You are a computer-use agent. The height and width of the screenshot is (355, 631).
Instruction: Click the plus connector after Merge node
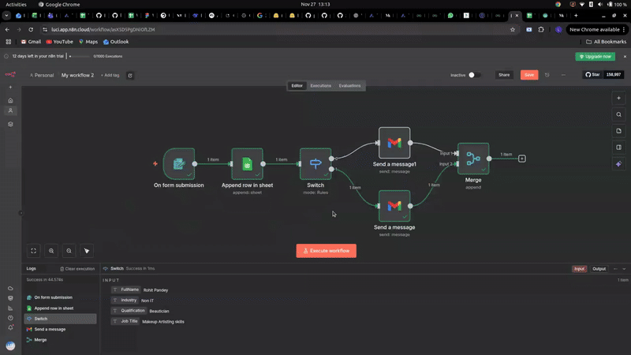point(522,159)
